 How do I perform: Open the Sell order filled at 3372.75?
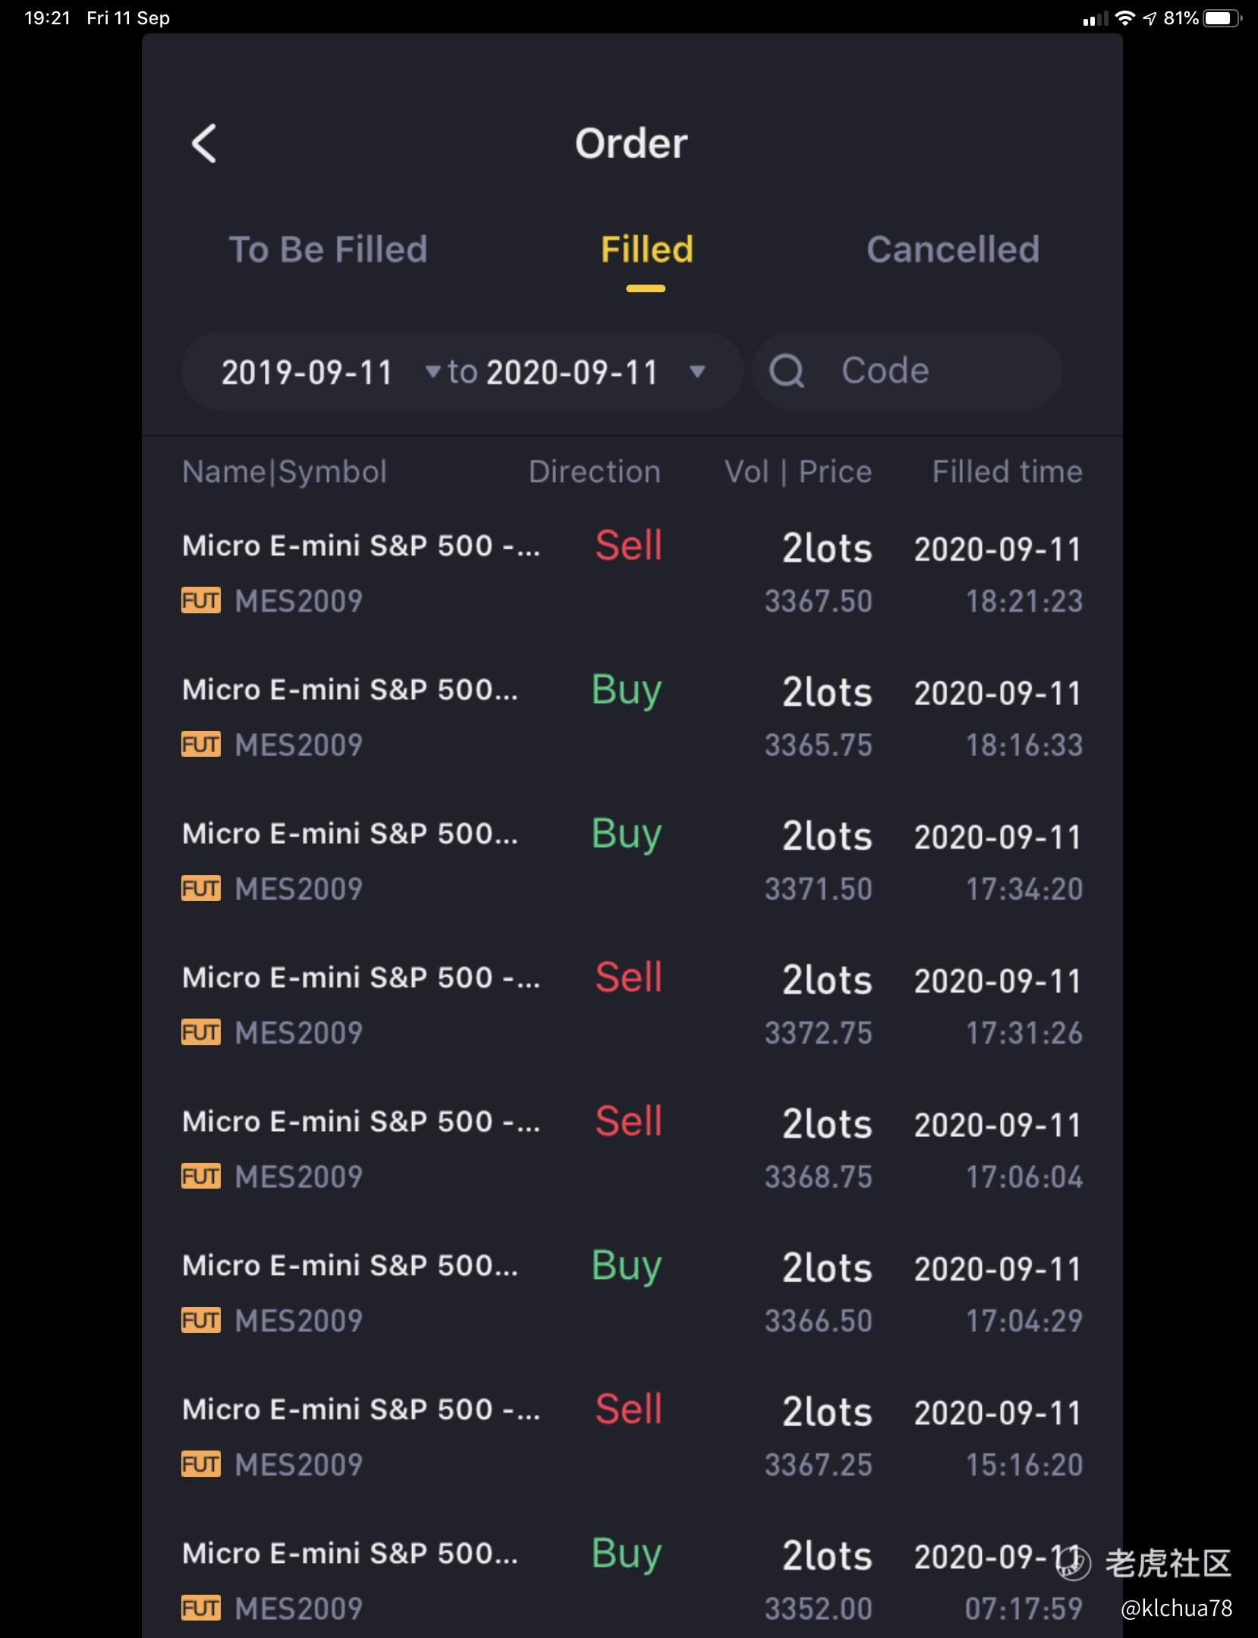point(631,1004)
